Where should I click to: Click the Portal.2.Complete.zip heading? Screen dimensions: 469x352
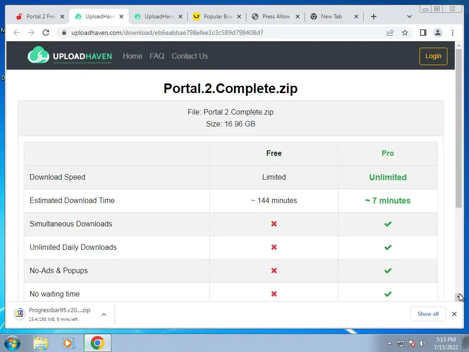coord(231,88)
